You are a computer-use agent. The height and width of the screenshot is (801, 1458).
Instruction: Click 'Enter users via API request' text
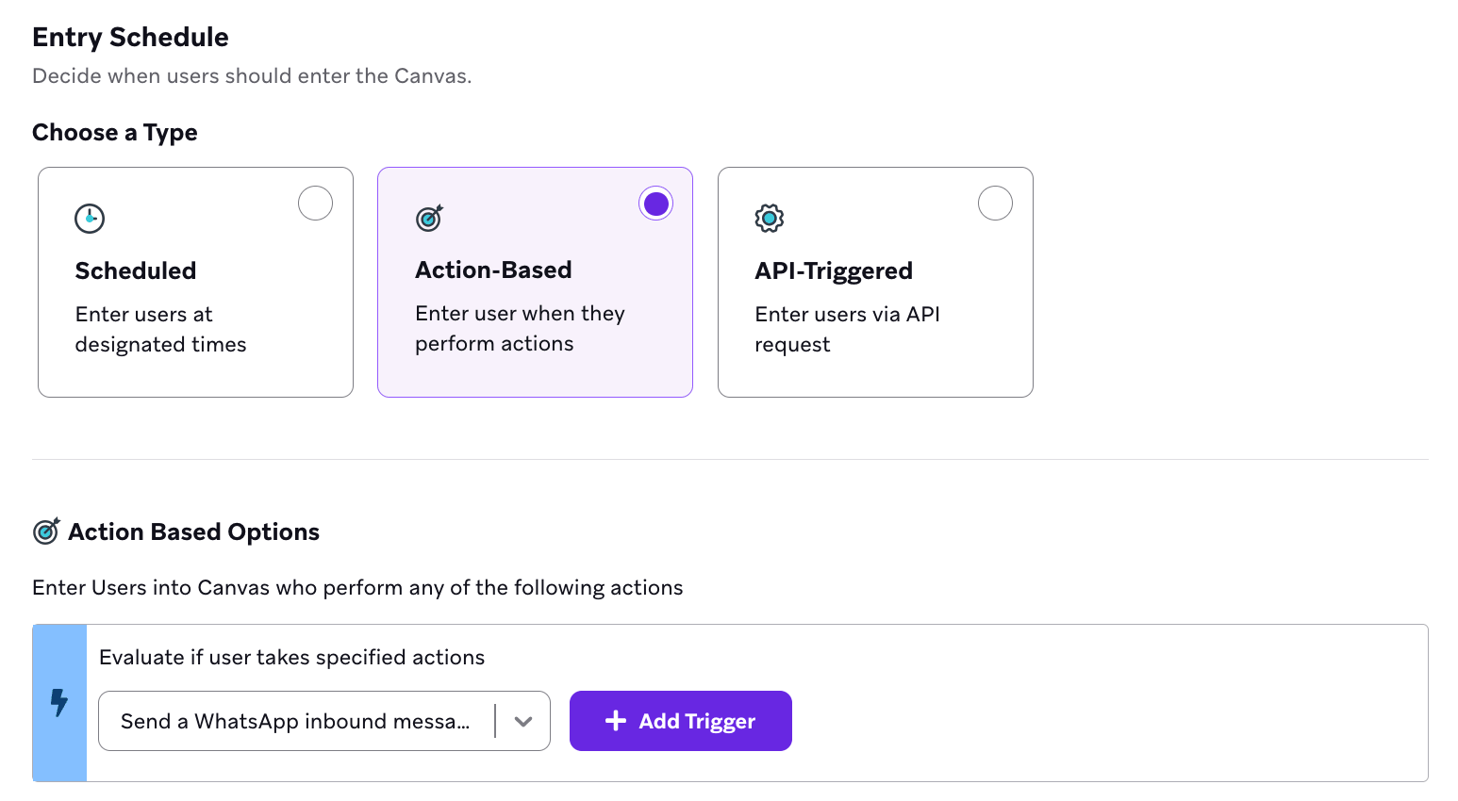pyautogui.click(x=847, y=329)
